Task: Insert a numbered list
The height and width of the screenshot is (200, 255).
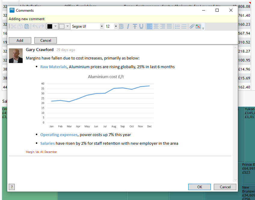Action: pos(184,26)
